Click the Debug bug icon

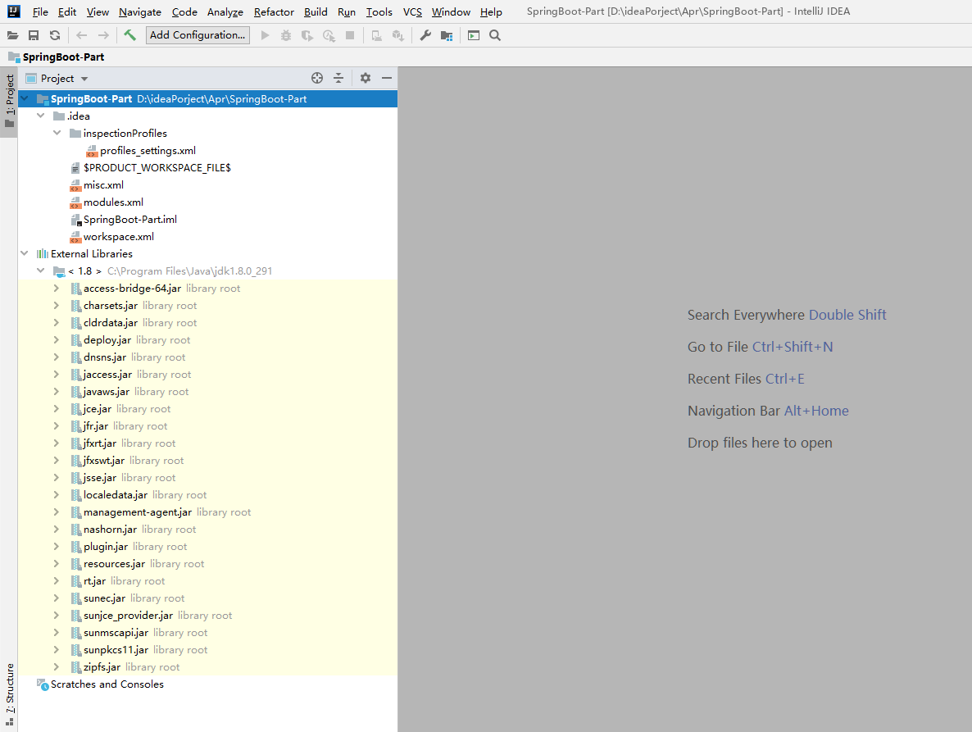[x=286, y=35]
